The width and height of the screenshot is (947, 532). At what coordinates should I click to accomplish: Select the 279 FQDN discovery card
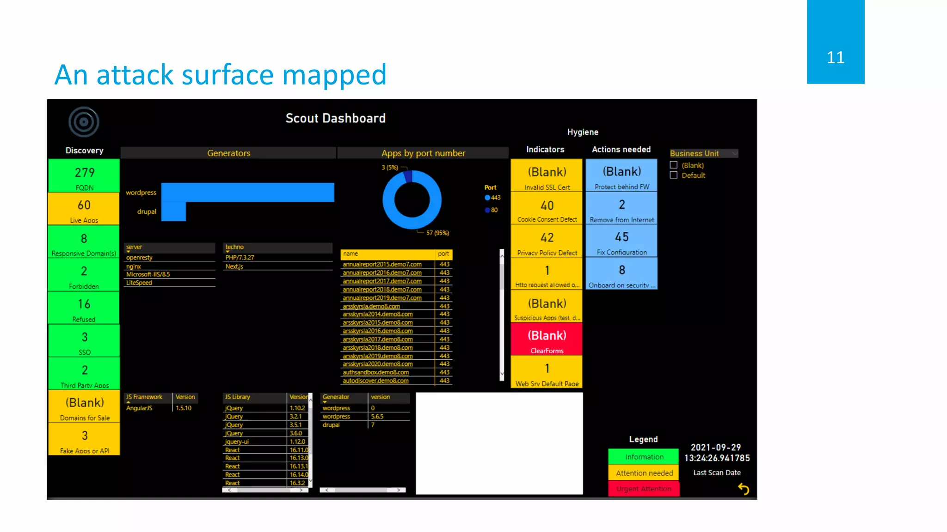[x=84, y=175]
